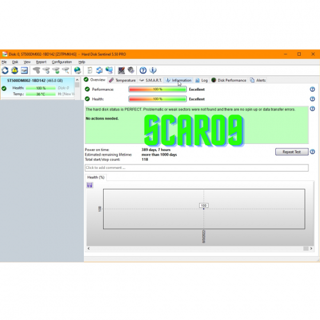Click the Hard Disk Sentinel title bar icon
320x320 pixels.
point(4,54)
